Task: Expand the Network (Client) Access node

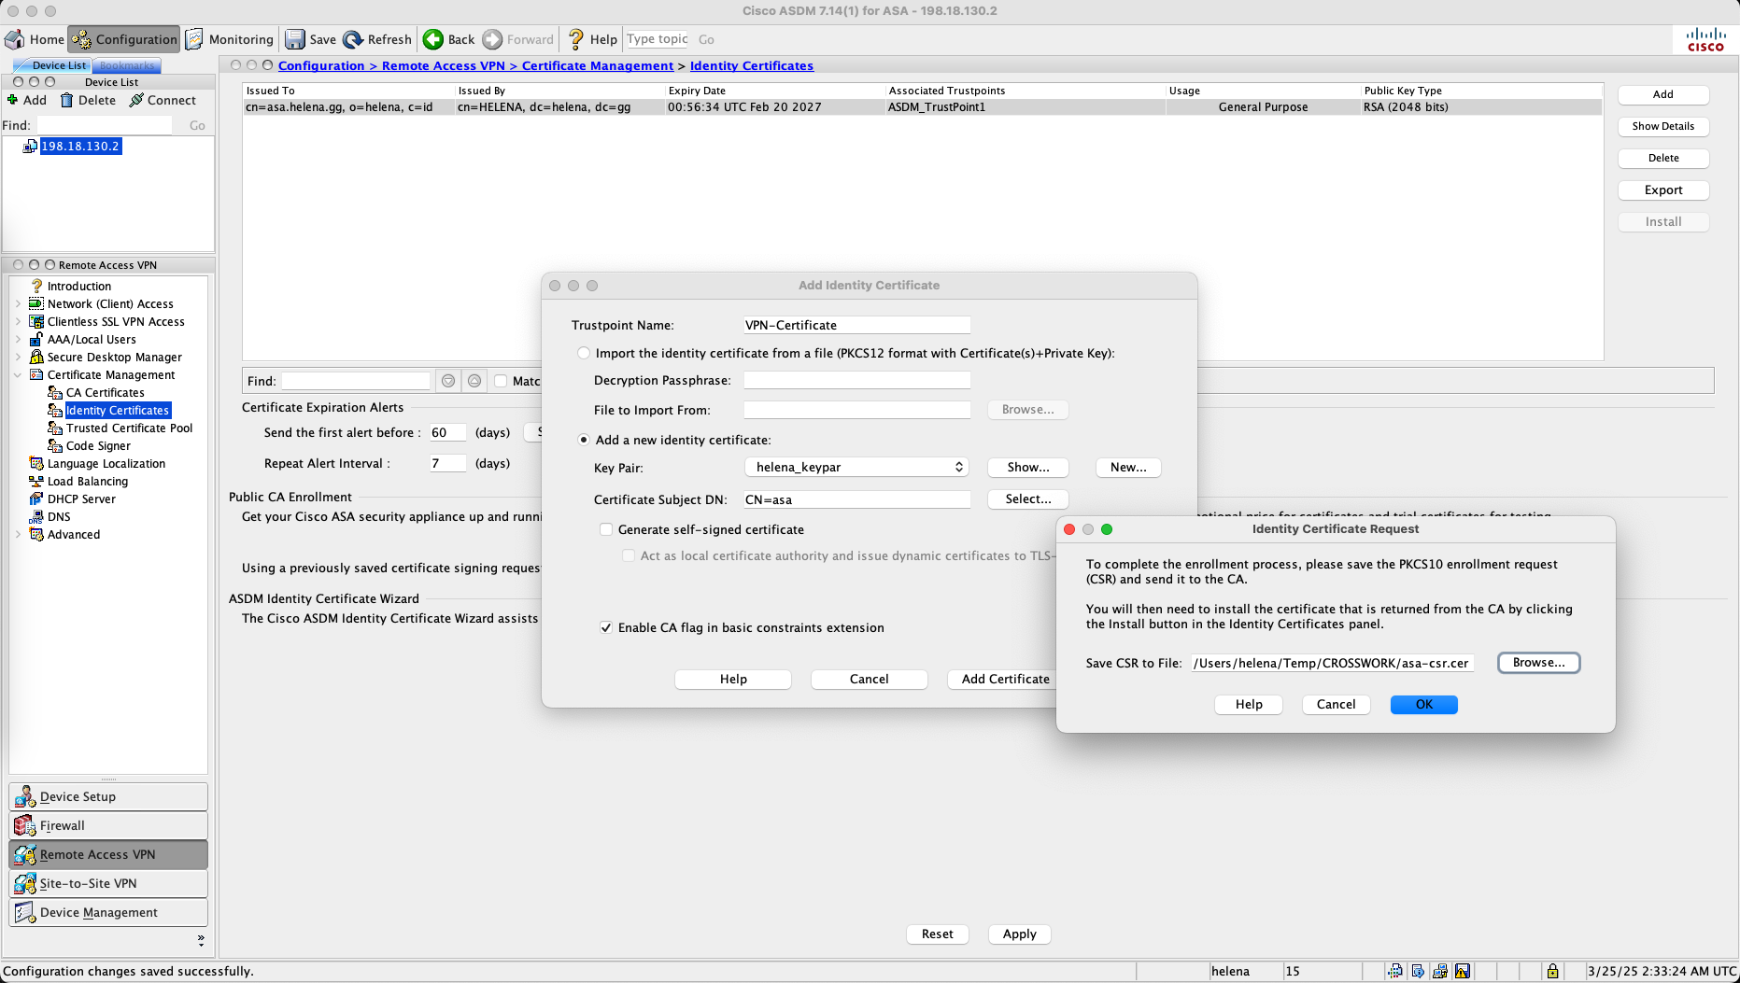Action: pos(18,304)
